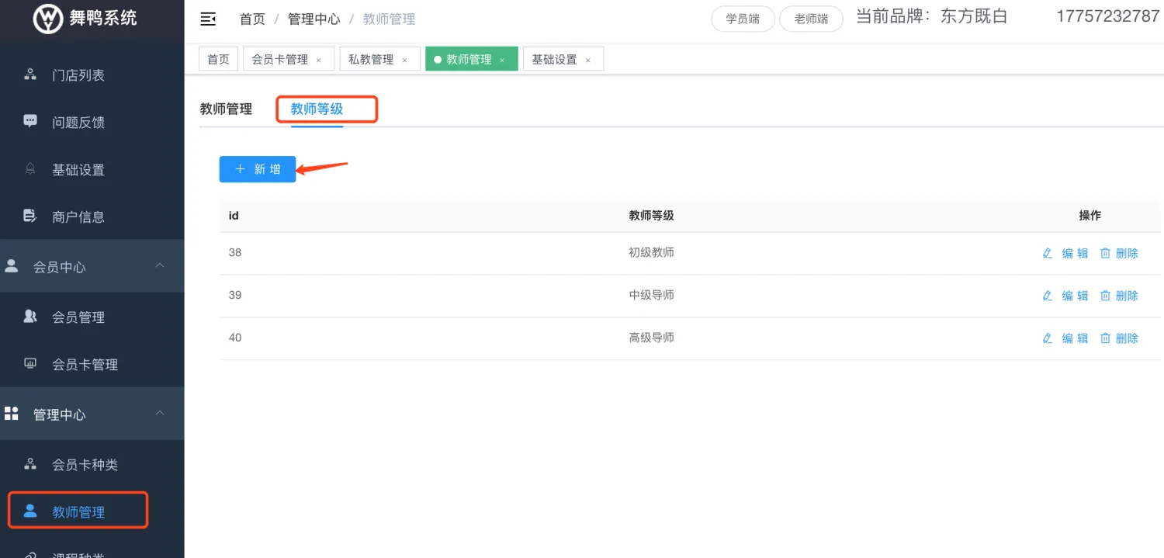Click the 问题反馈 chat bubble icon
Screen dimensions: 1164x558
click(30, 121)
